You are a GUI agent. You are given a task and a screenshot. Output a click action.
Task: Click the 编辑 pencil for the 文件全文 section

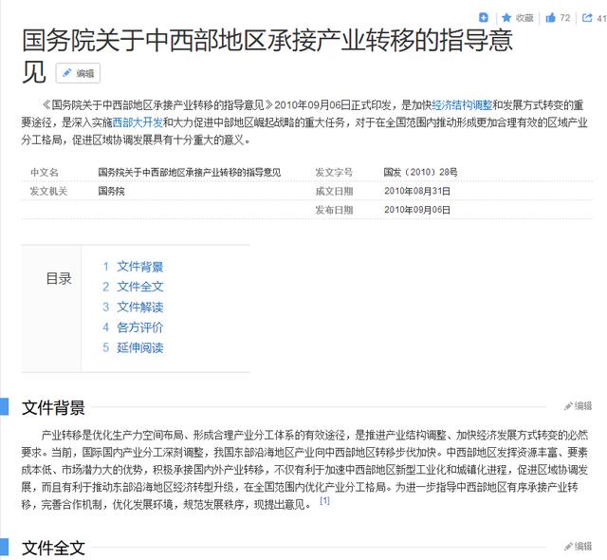tap(578, 546)
